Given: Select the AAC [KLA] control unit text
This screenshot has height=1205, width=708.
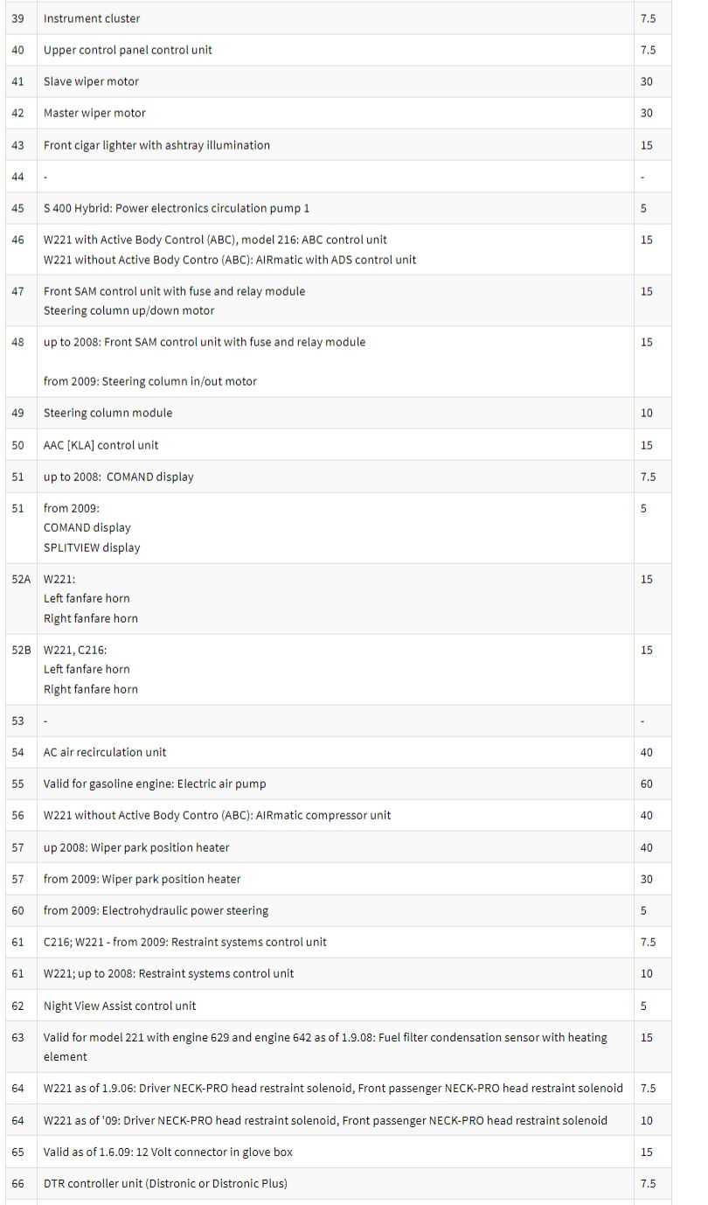Looking at the screenshot, I should (x=101, y=445).
